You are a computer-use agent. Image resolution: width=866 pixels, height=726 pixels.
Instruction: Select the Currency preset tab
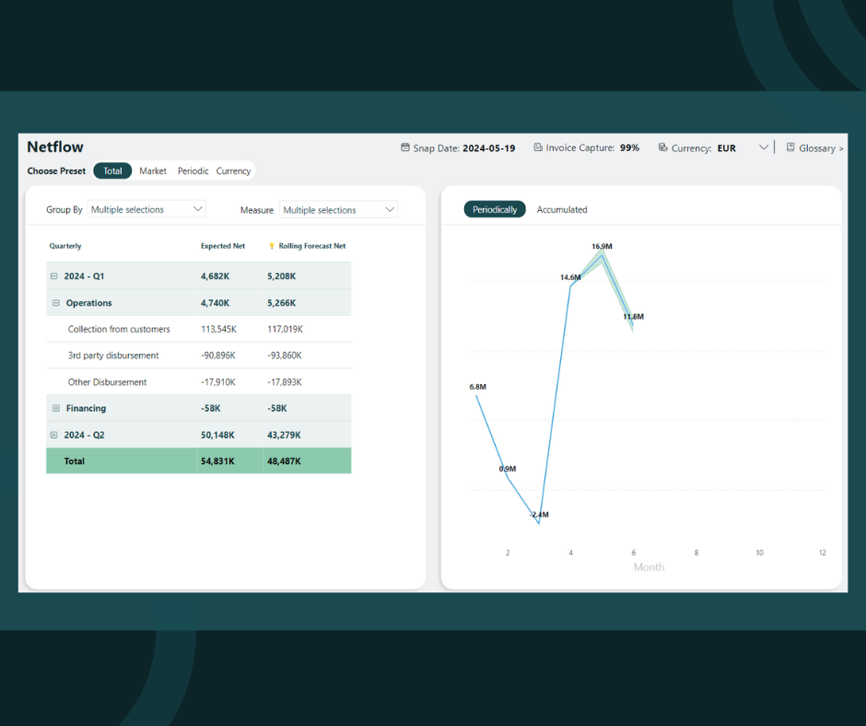pyautogui.click(x=233, y=171)
